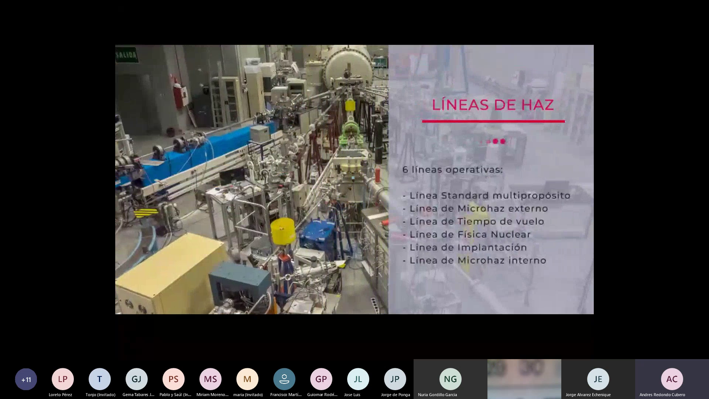Select Tonjo (Invitado) participant avatar
This screenshot has height=399, width=709.
[x=100, y=379]
